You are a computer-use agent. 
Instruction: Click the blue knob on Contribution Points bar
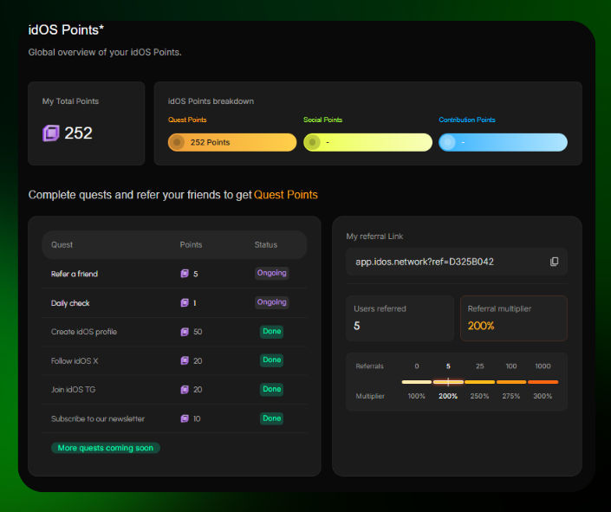tap(448, 142)
